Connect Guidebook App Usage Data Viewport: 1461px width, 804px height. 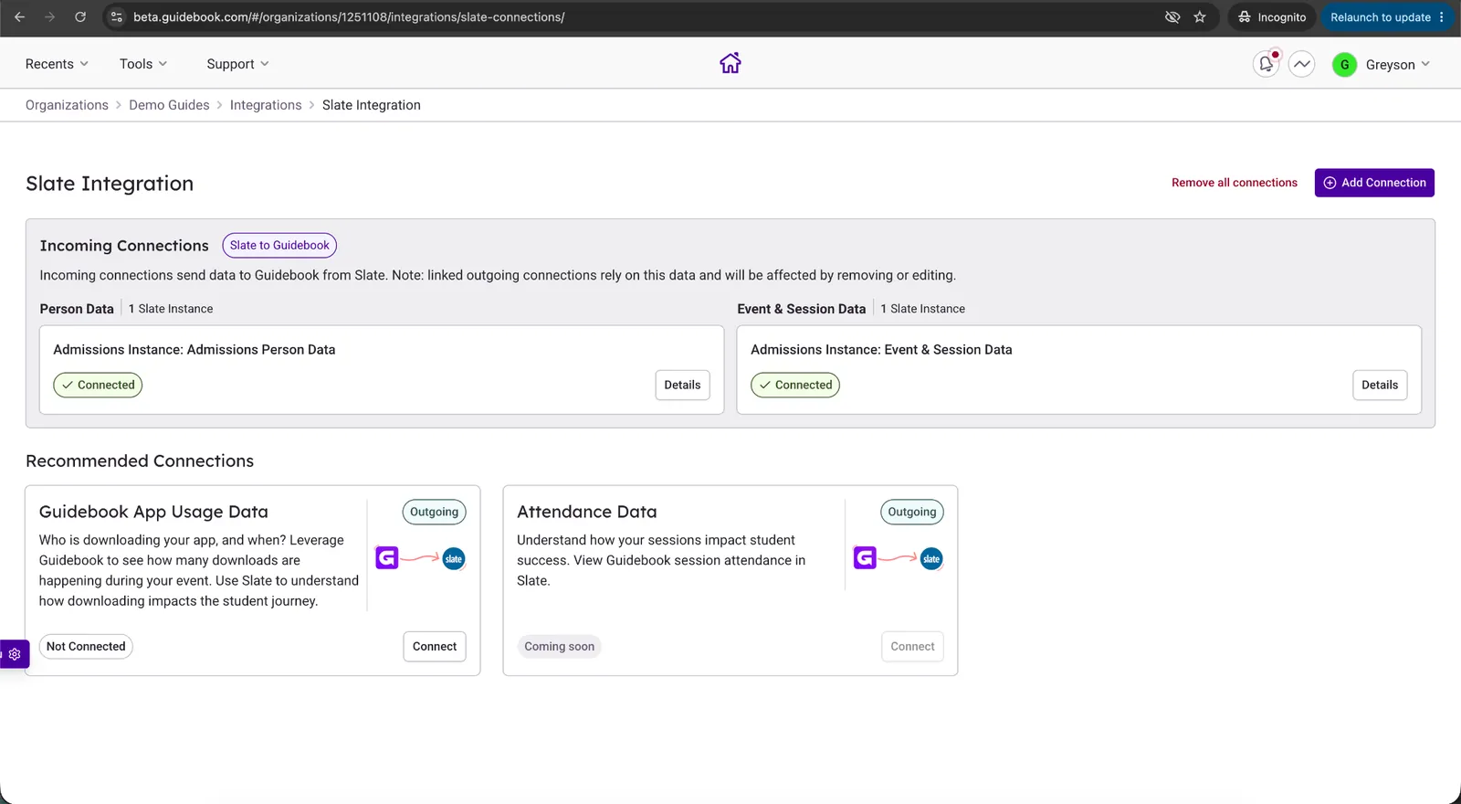435,647
